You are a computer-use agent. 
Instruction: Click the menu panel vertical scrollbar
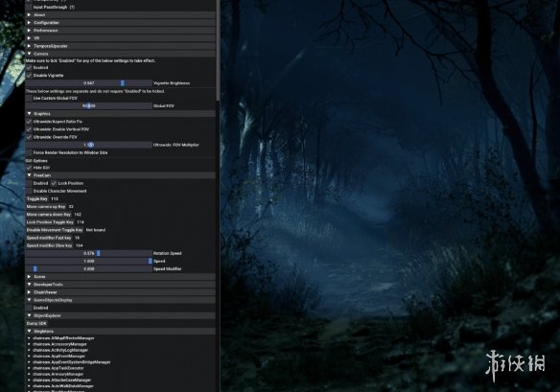[218, 50]
